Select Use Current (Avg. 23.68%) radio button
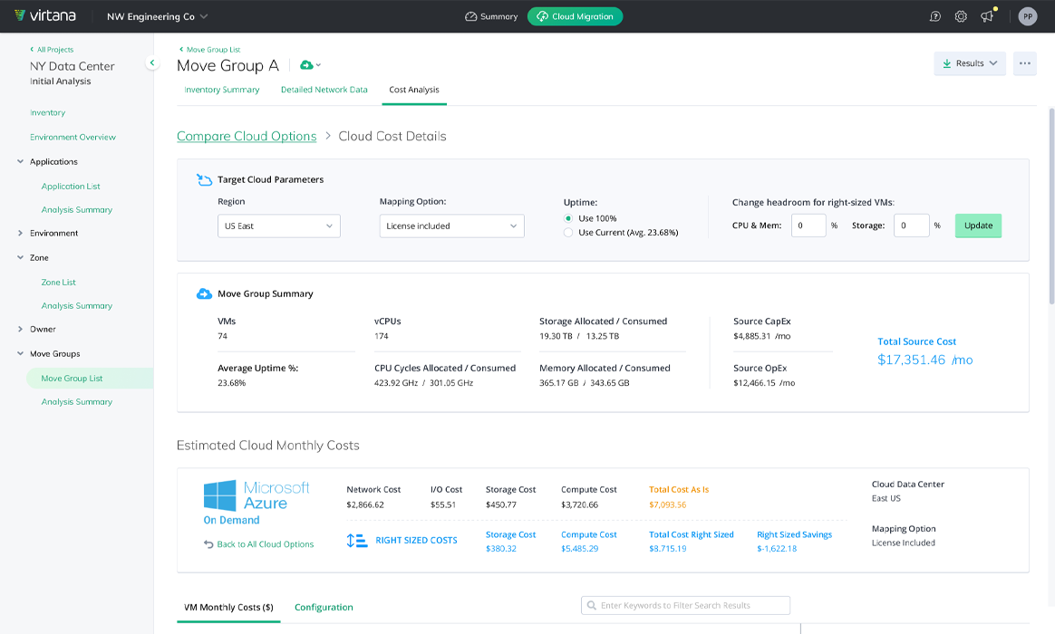The image size is (1055, 634). coord(568,233)
